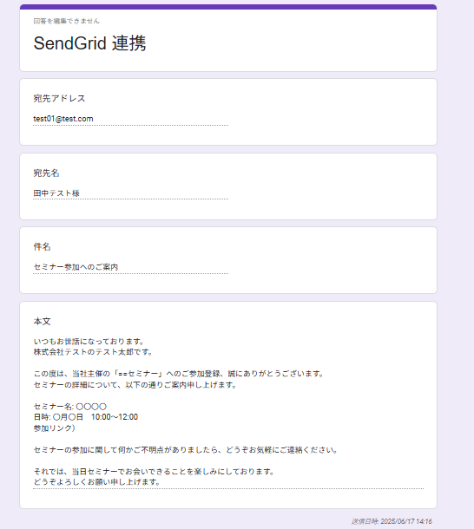This screenshot has width=474, height=529.
Task: Click the line それでは、当日セミナーでお会いできる
Action: click(x=154, y=472)
